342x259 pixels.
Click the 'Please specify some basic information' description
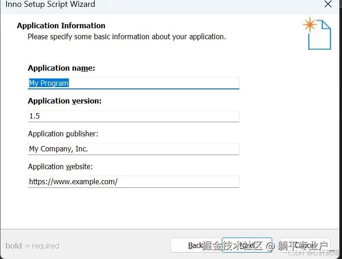point(127,36)
